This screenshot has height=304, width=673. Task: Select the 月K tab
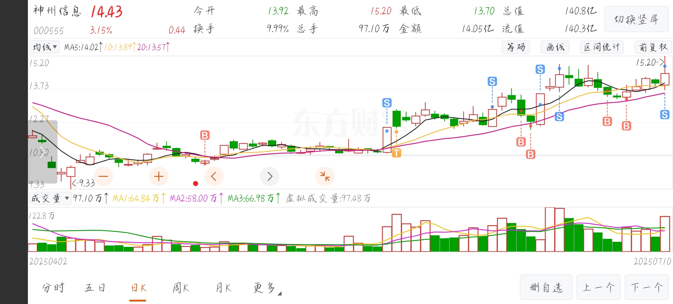click(x=223, y=288)
